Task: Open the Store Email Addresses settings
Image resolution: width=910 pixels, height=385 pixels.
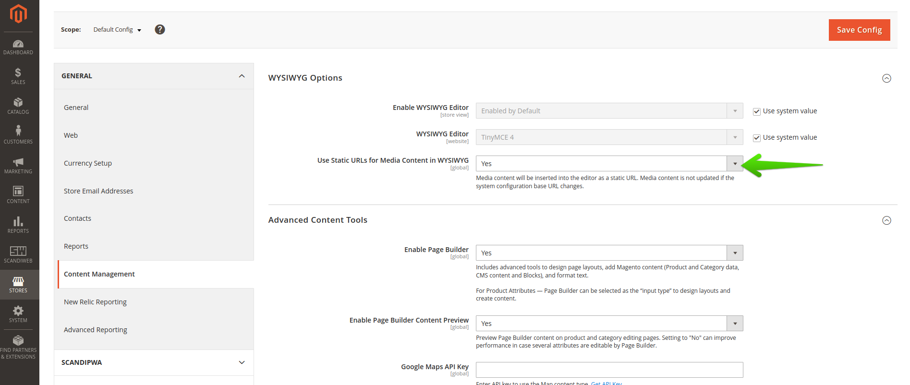Action: coord(98,191)
